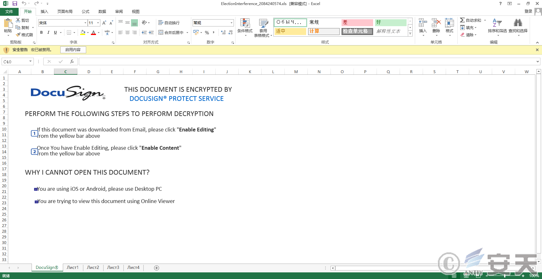The image size is (542, 279).
Task: Toggle Wrap Text (自动换行)
Action: pyautogui.click(x=169, y=23)
